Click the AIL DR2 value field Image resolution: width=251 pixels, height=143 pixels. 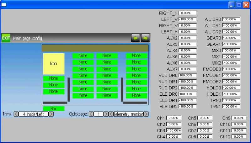[231, 32]
